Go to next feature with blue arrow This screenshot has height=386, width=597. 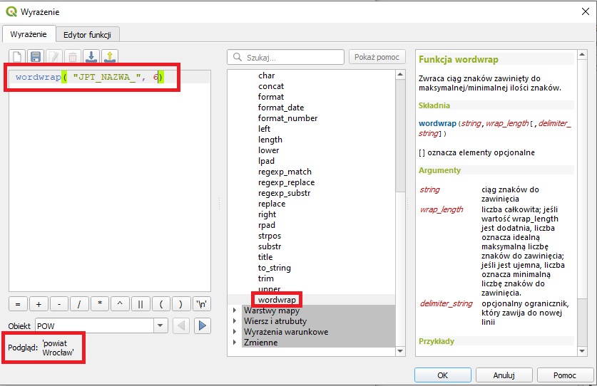[x=203, y=325]
